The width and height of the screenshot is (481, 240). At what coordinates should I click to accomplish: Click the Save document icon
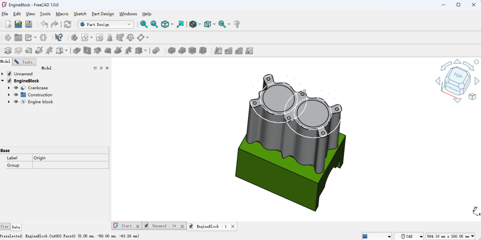pyautogui.click(x=28, y=24)
